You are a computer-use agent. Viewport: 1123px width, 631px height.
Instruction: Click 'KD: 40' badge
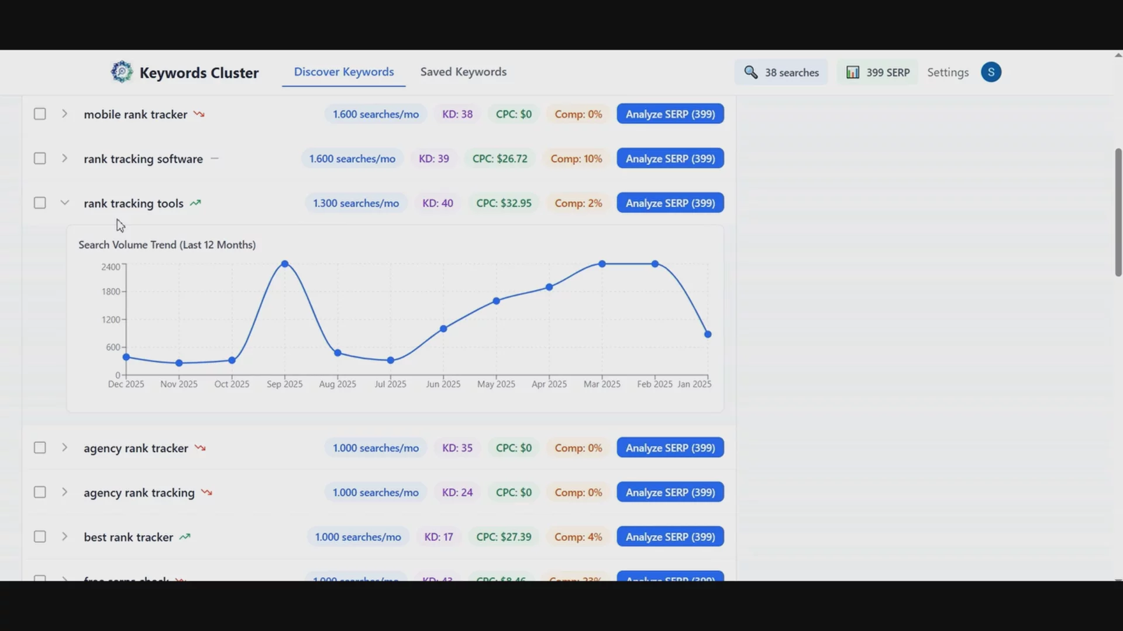point(438,203)
